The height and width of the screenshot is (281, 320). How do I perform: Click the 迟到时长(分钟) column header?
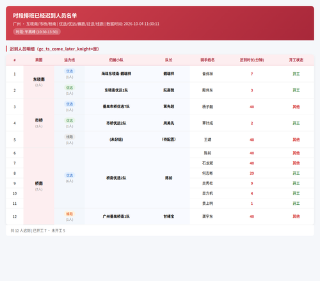252,60
